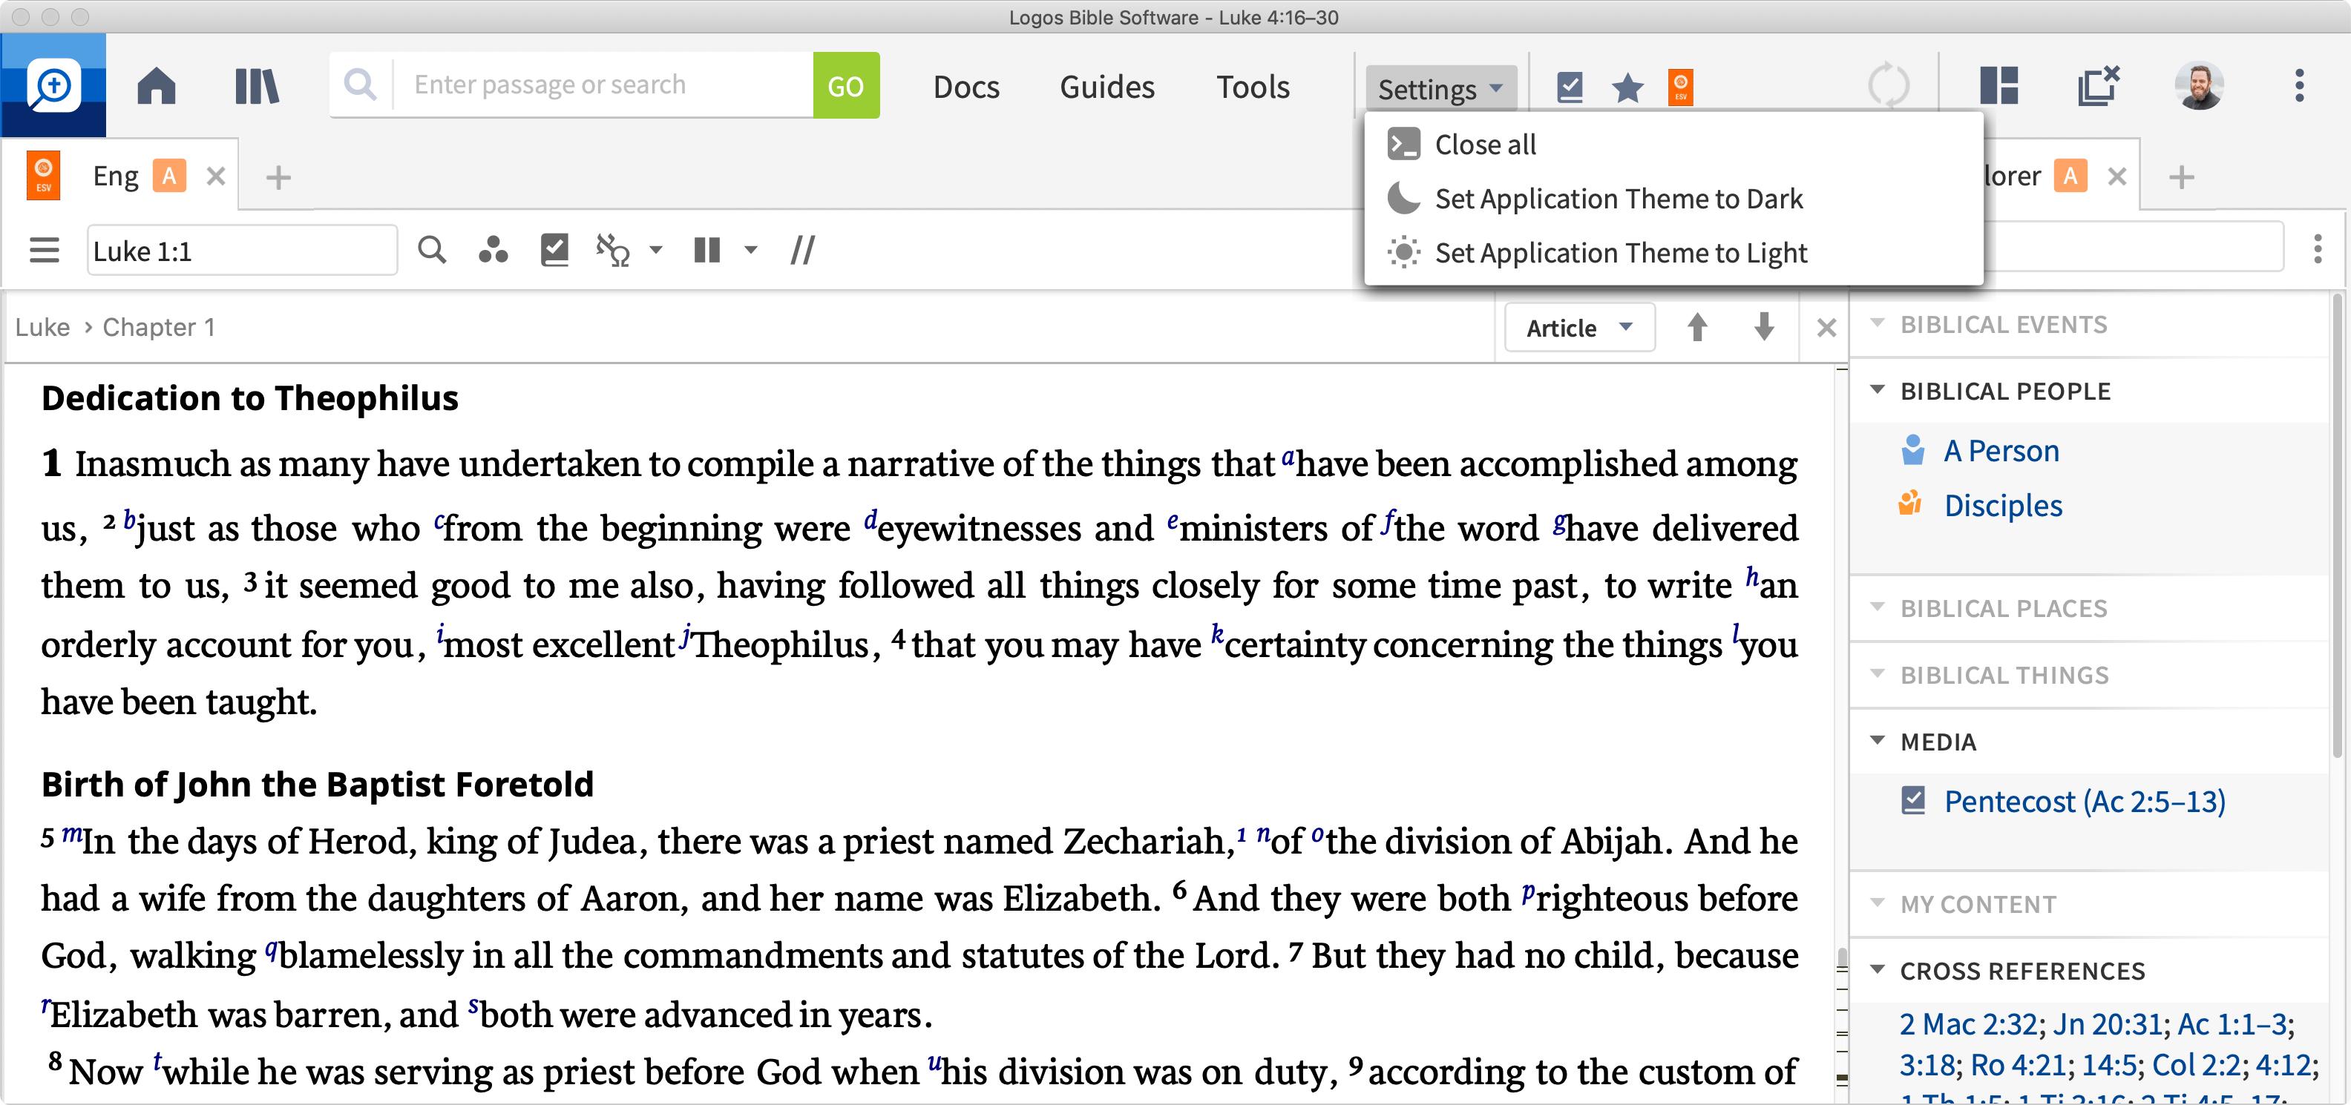
Task: Close the Explorer tab
Action: click(2117, 177)
